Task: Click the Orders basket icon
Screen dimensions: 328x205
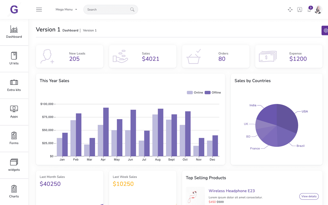Action: 194,56
